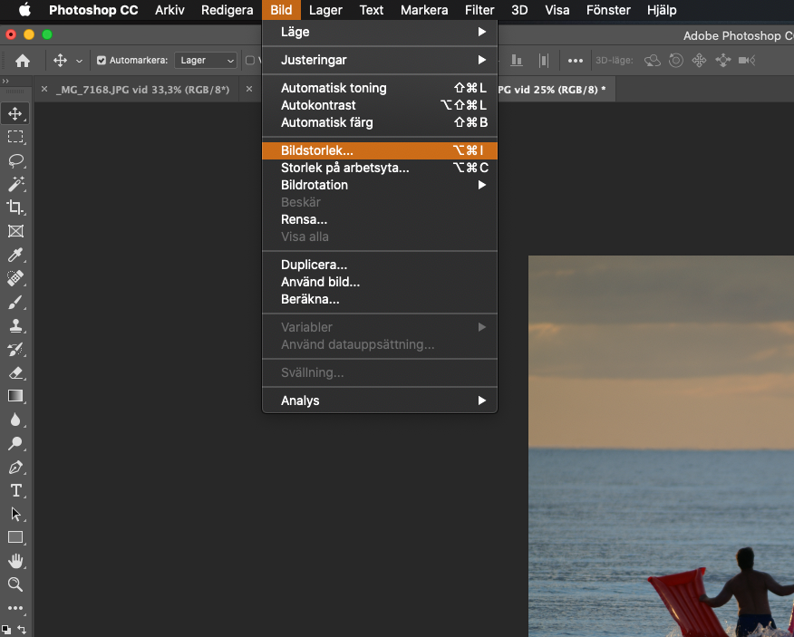Select the Lasso tool
This screenshot has height=637, width=794.
15,160
